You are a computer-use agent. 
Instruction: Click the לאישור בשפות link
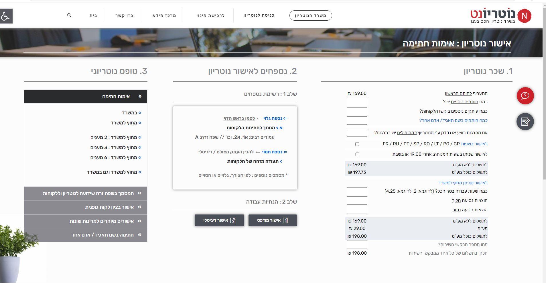474,144
